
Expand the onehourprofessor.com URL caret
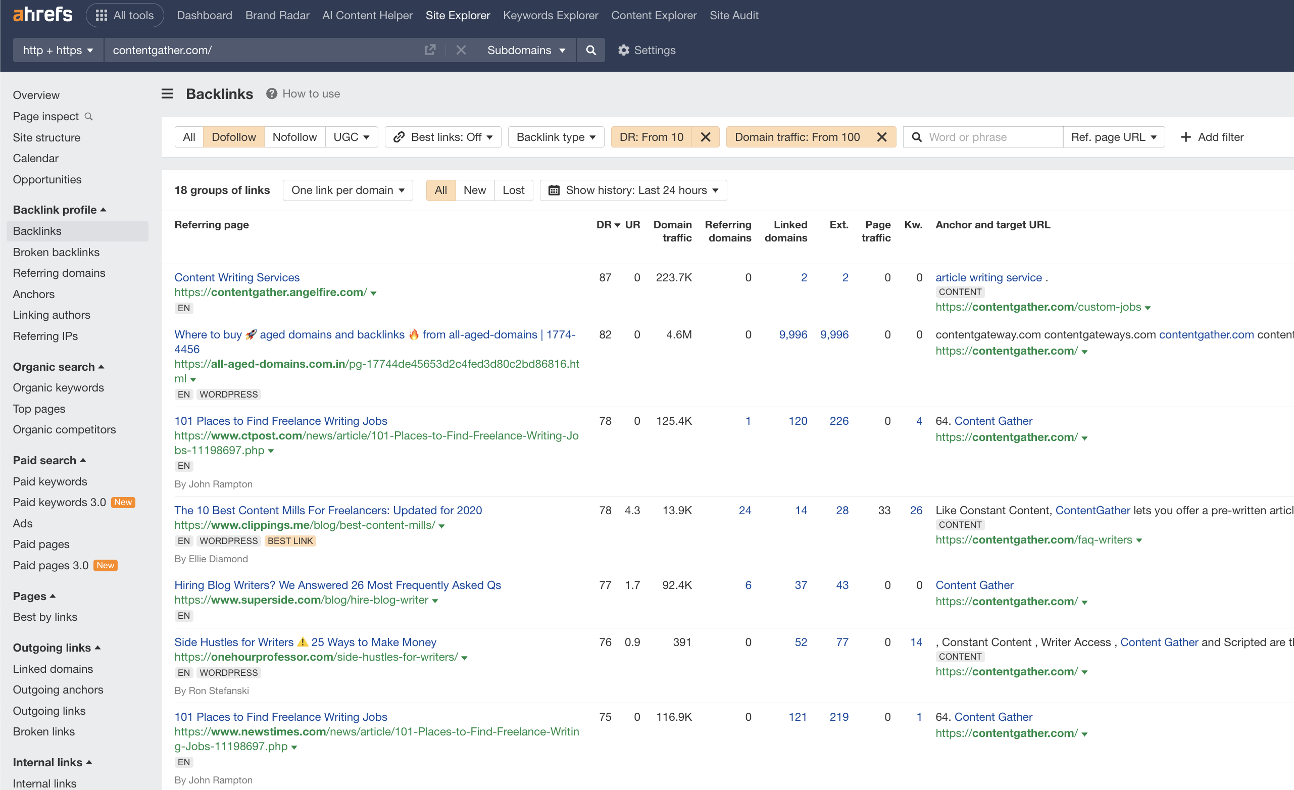464,658
